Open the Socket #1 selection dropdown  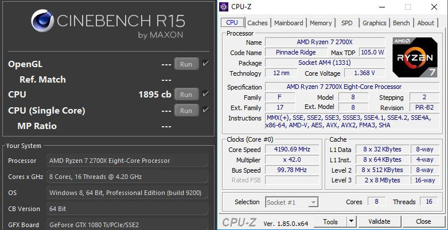313,202
